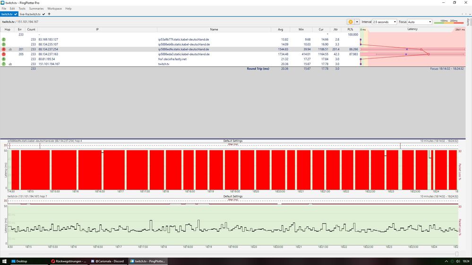Open the Summaries menu
This screenshot has width=472, height=265.
pyautogui.click(x=36, y=8)
